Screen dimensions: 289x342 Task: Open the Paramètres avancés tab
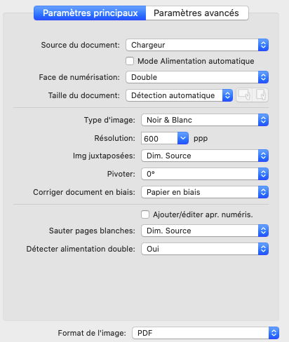pyautogui.click(x=197, y=13)
